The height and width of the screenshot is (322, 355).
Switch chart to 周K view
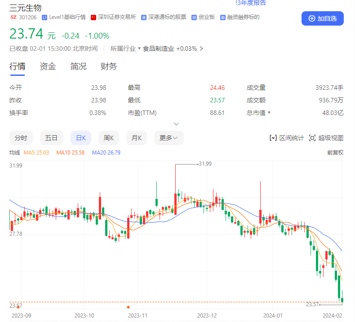pos(109,138)
